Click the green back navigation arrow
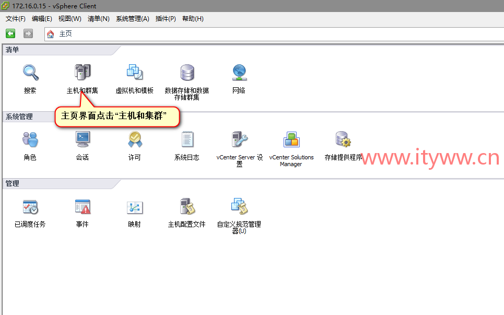The width and height of the screenshot is (504, 315). click(x=10, y=33)
